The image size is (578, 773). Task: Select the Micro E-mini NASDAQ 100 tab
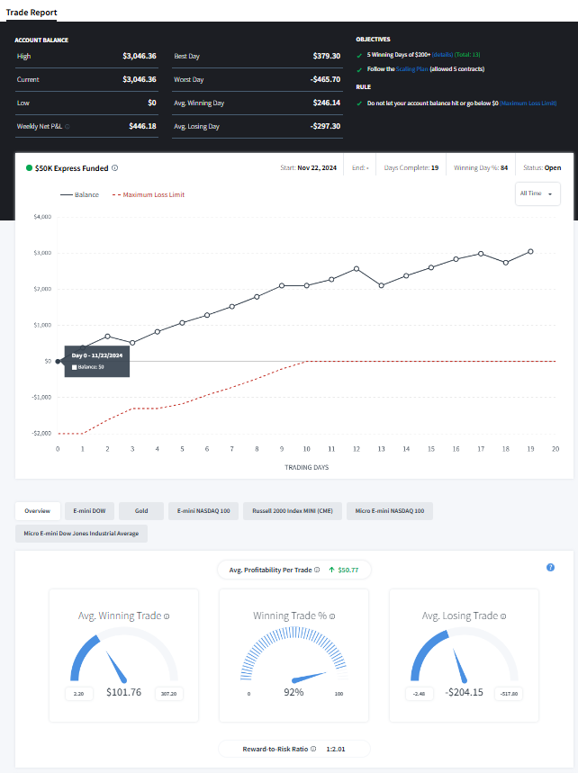pyautogui.click(x=390, y=511)
